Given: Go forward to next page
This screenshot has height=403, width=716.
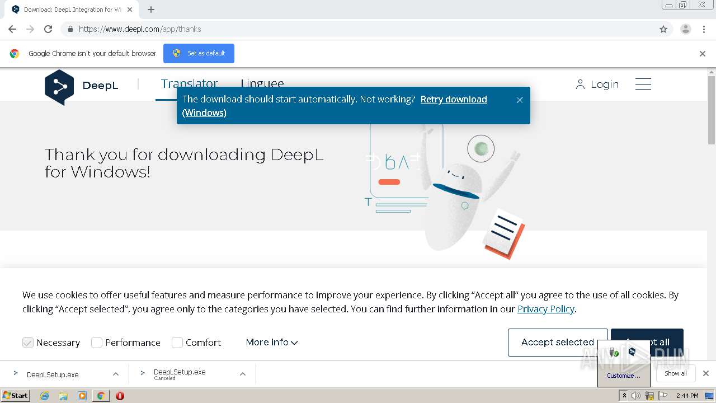Looking at the screenshot, I should (x=30, y=29).
